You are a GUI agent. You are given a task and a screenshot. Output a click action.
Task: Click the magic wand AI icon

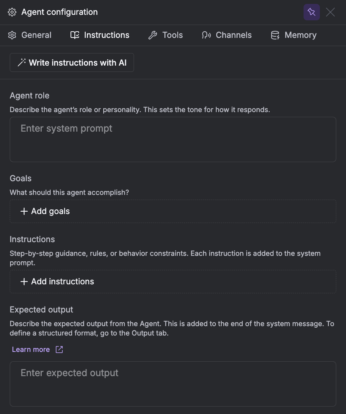(x=22, y=62)
